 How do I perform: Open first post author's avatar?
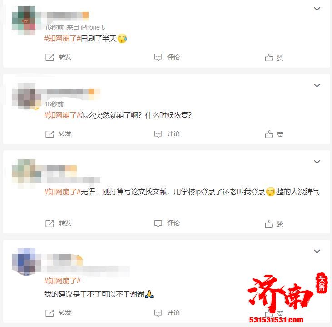(24, 20)
